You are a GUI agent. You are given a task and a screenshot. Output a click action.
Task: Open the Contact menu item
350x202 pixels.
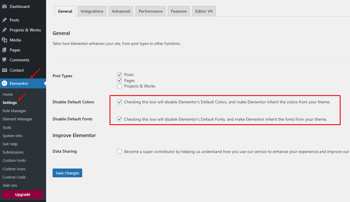[23, 70]
